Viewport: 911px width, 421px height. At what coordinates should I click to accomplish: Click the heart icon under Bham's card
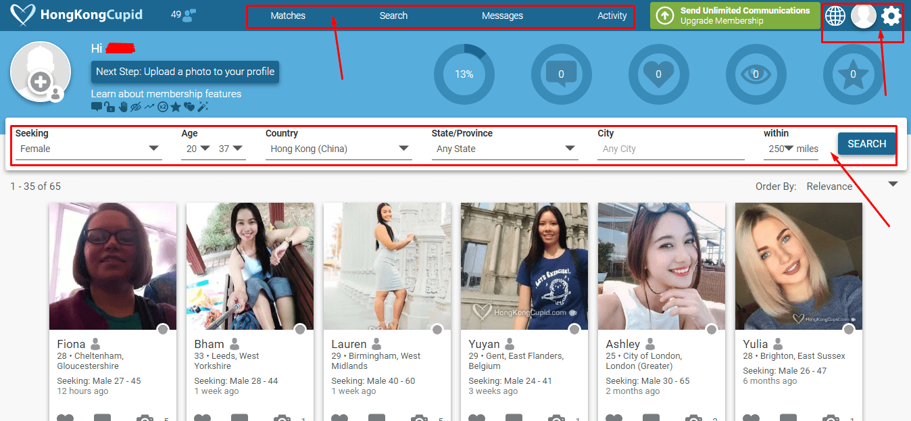202,418
